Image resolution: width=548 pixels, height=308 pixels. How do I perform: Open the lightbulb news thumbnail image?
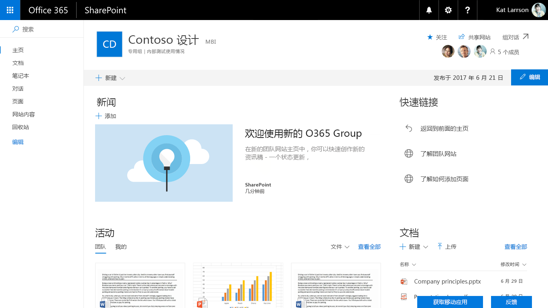[164, 163]
